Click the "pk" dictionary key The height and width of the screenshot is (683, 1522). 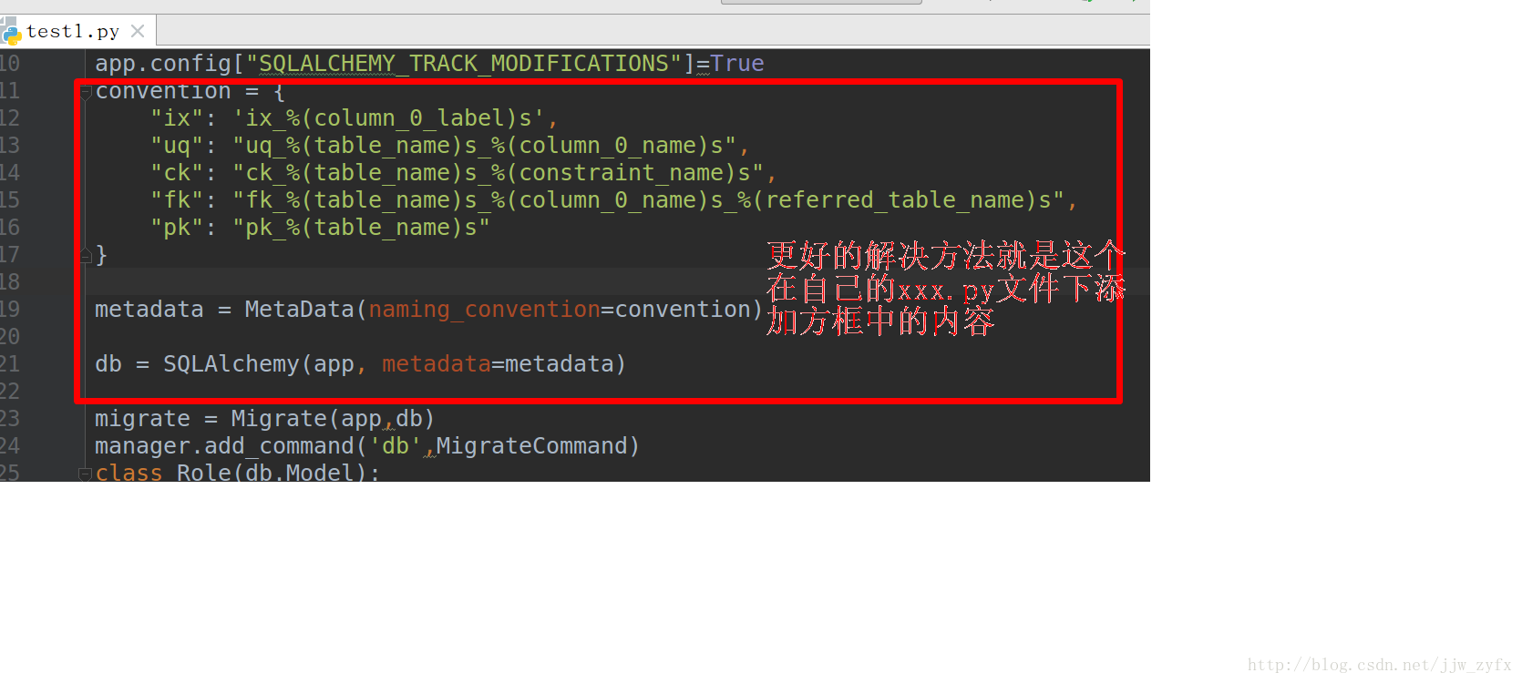[177, 228]
